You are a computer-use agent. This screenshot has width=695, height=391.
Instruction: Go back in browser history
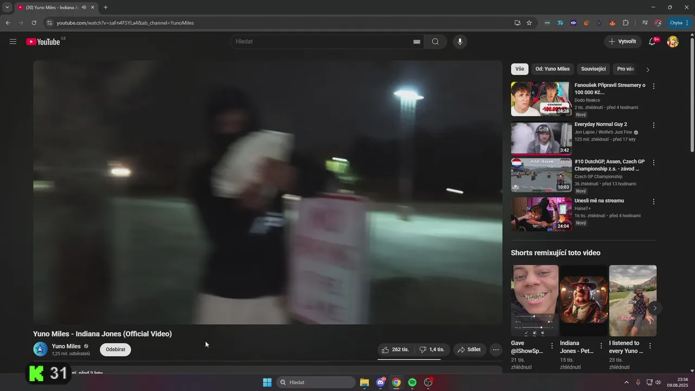[8, 23]
